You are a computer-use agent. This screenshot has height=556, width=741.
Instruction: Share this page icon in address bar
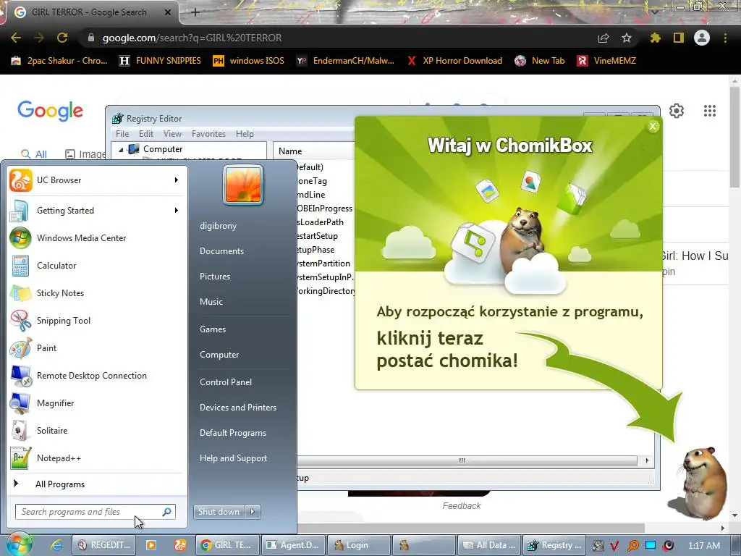604,38
